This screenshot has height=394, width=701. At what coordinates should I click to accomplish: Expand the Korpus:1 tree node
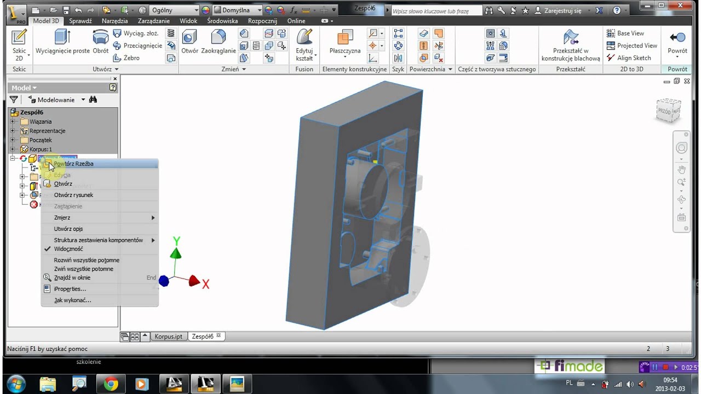click(13, 149)
